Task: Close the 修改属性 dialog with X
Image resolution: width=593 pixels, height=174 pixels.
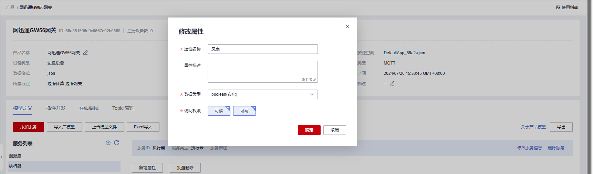Action: tap(347, 26)
